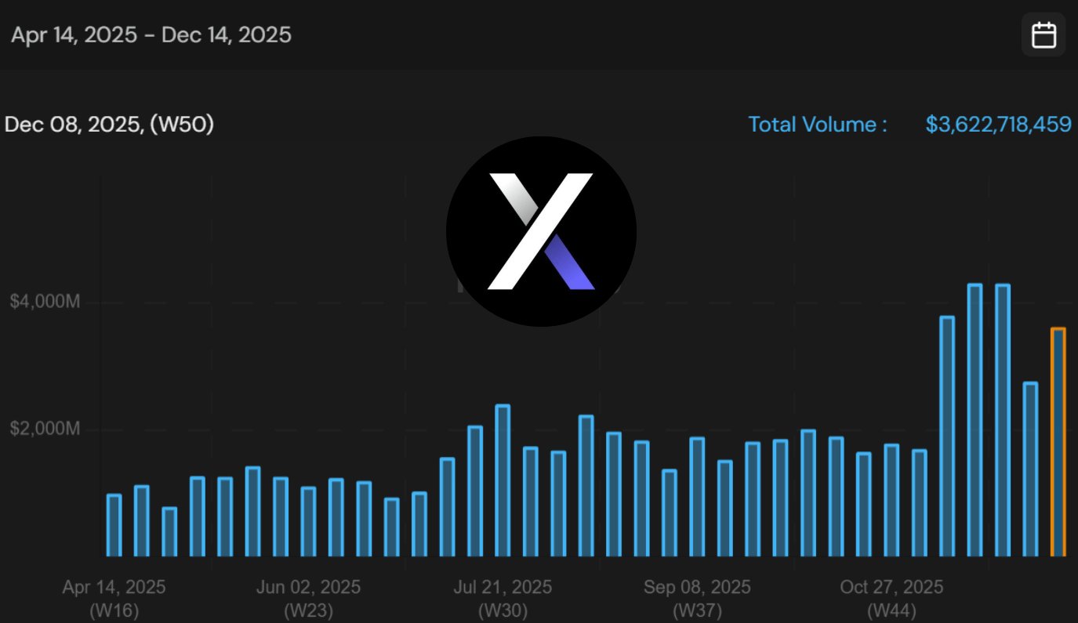Click the $4,000M y-axis label
Viewport: 1078px width, 623px height.
[x=45, y=302]
